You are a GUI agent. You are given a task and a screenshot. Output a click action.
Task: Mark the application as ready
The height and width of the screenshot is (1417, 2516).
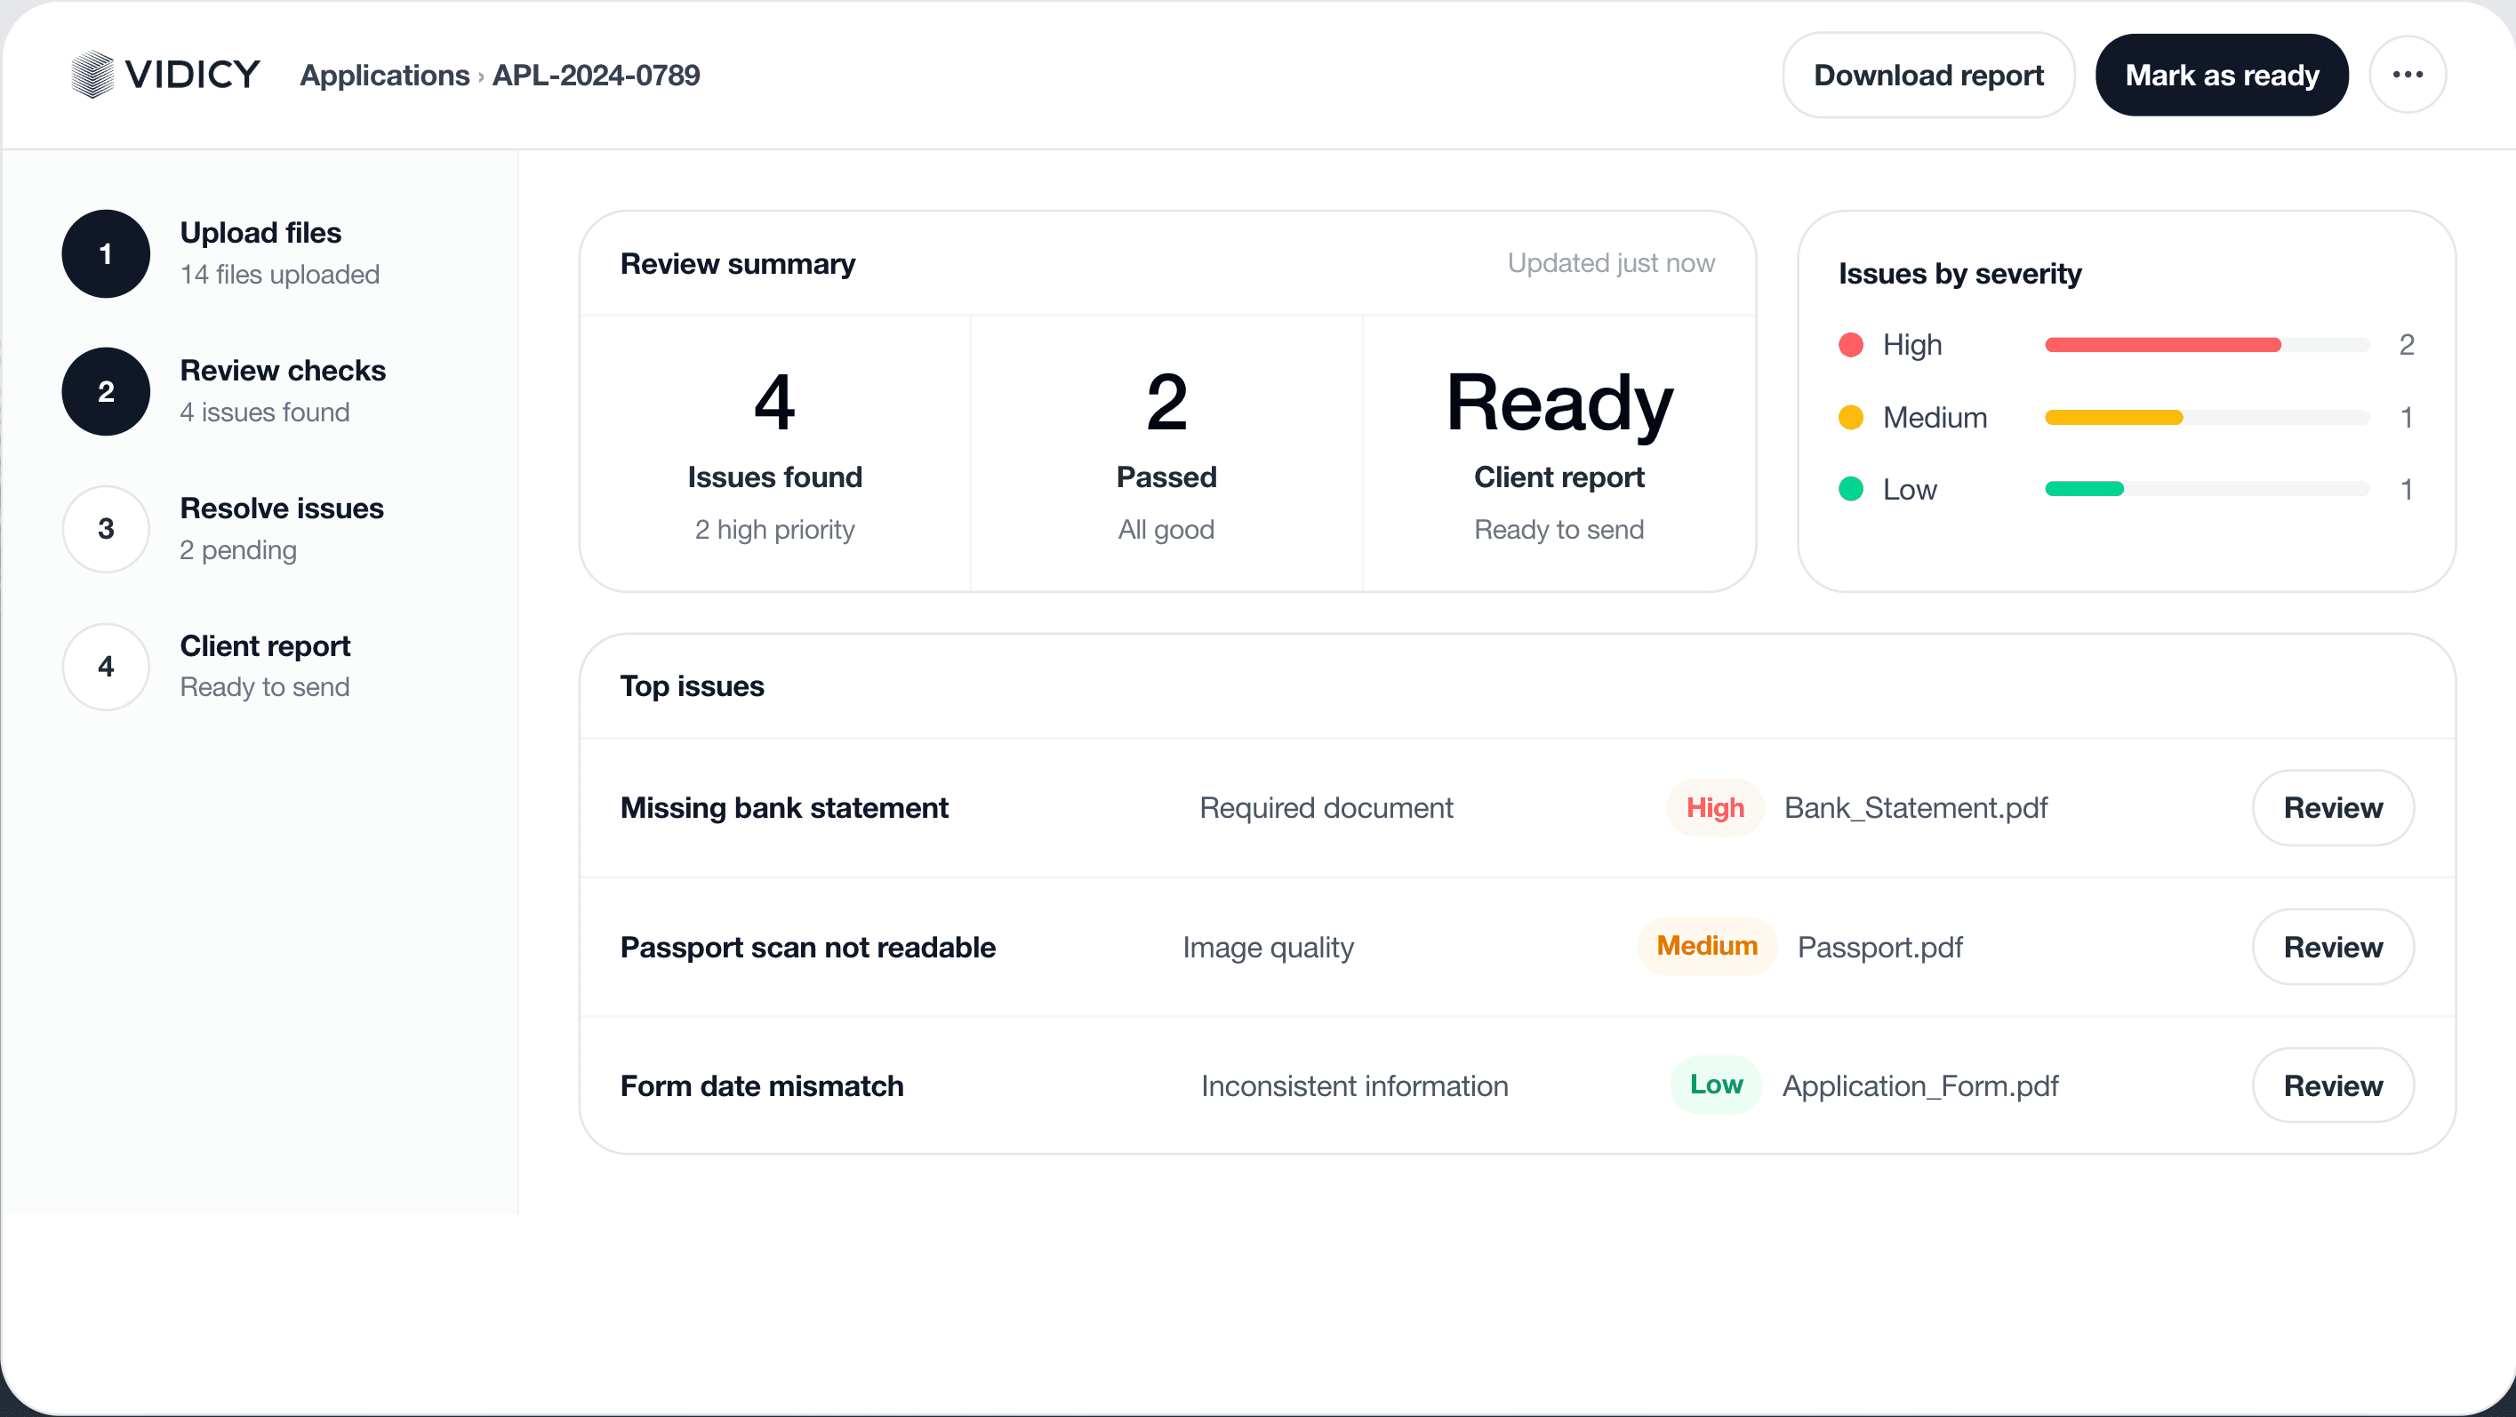pyautogui.click(x=2222, y=76)
